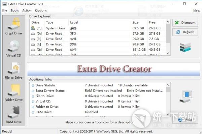Click the Refresh button

(185, 32)
